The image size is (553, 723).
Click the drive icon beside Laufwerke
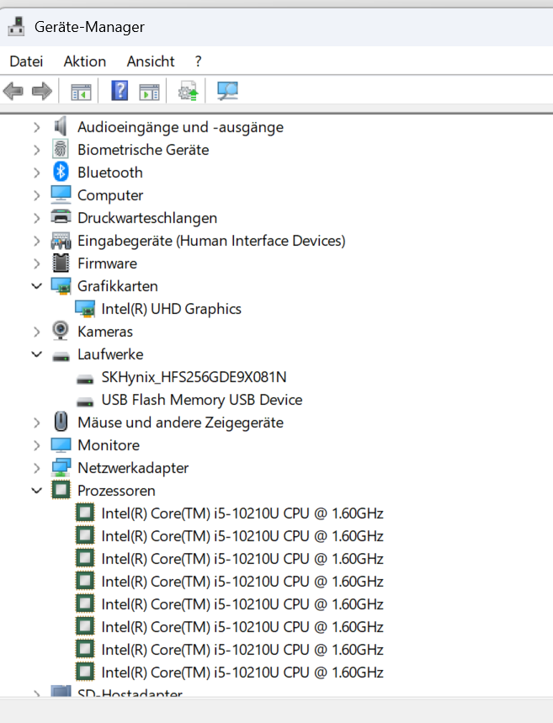pyautogui.click(x=61, y=356)
